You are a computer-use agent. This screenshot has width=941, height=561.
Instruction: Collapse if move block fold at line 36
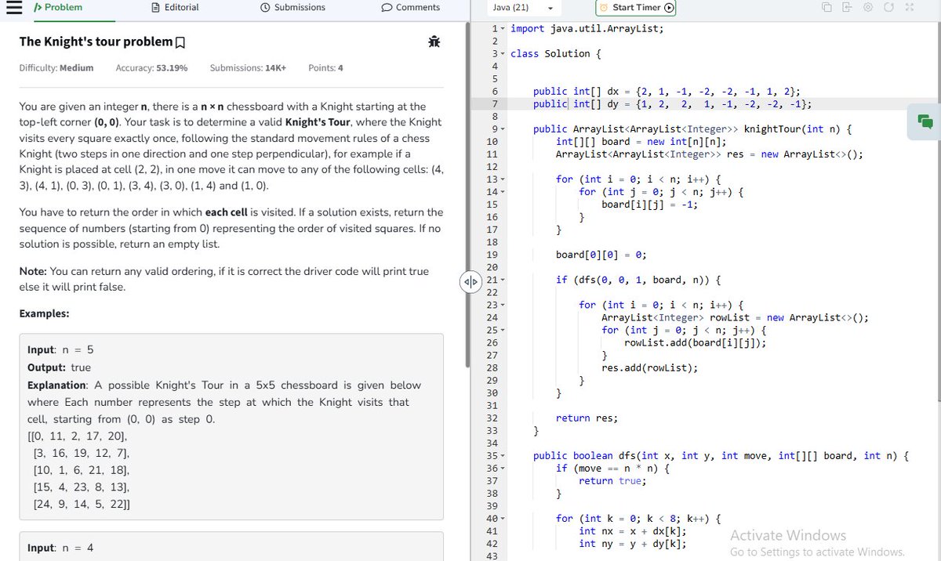[x=502, y=468]
